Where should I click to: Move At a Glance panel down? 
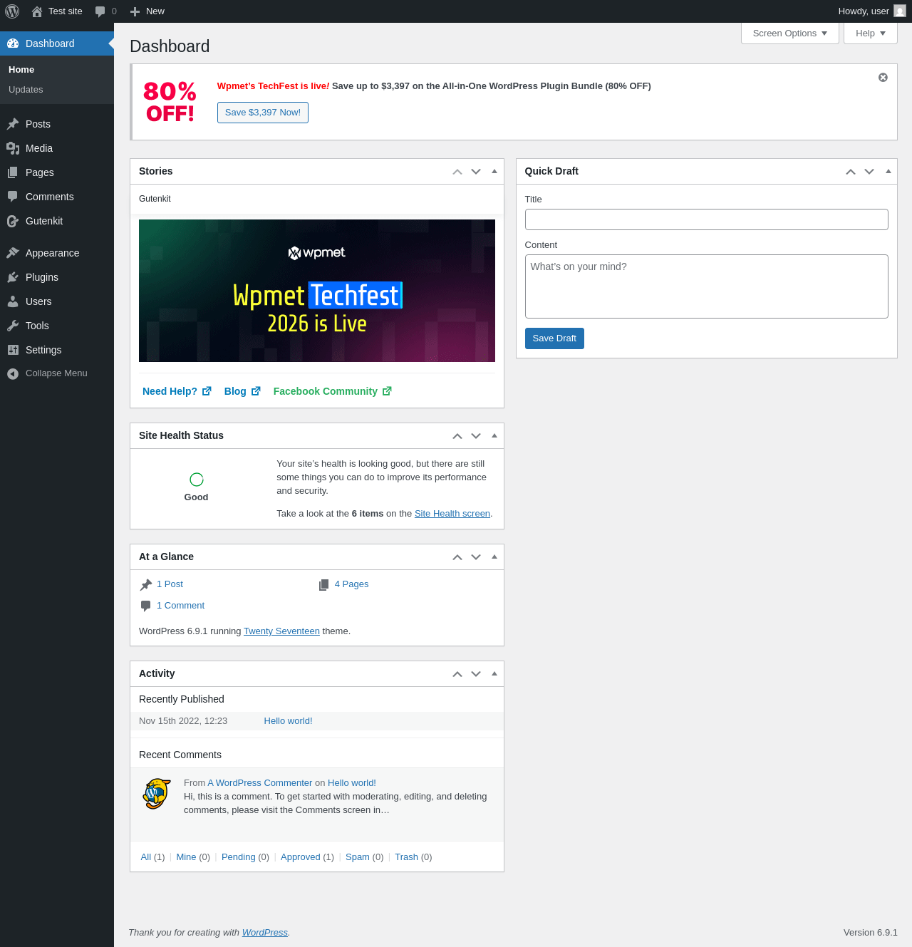pos(476,557)
